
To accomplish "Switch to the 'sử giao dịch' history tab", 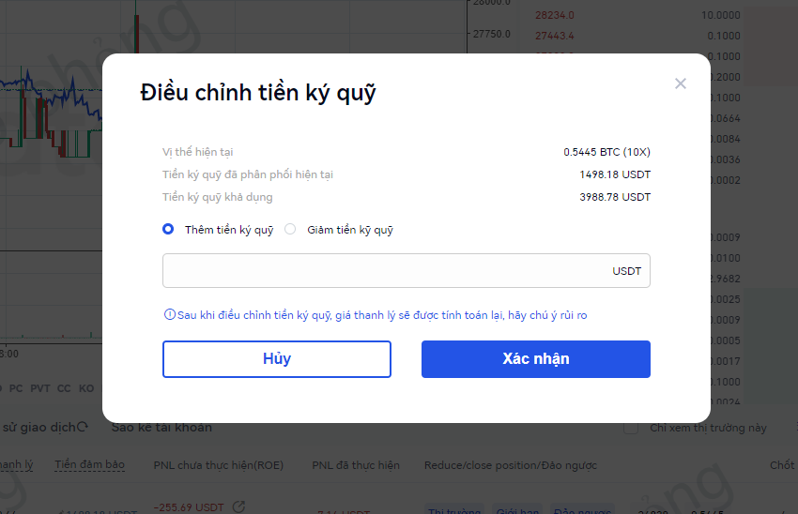I will [x=38, y=428].
